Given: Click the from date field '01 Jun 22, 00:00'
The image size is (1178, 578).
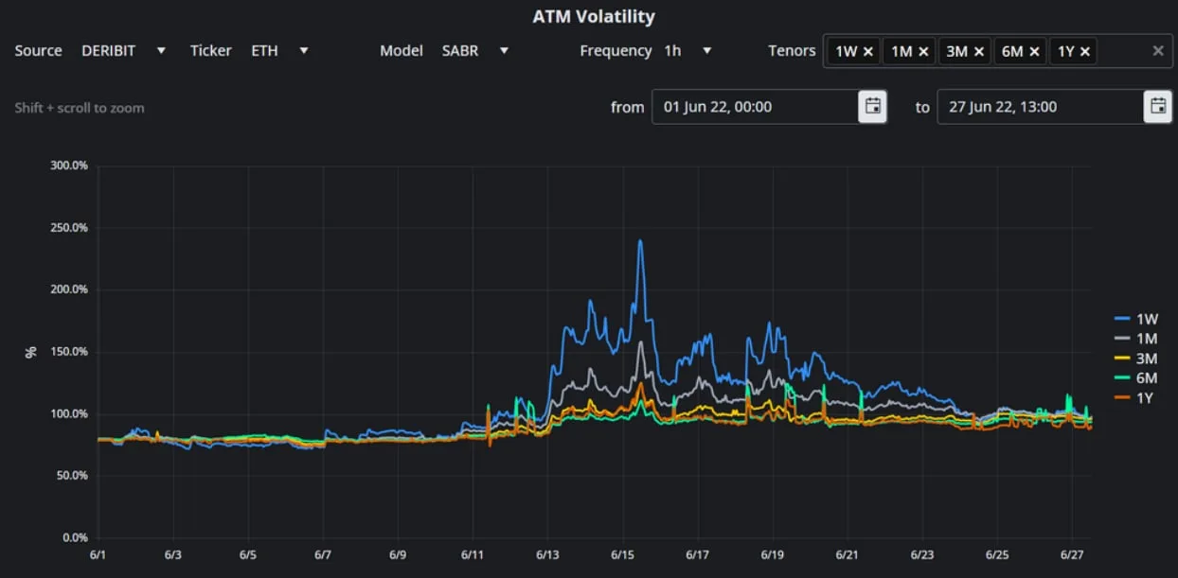Looking at the screenshot, I should click(755, 107).
